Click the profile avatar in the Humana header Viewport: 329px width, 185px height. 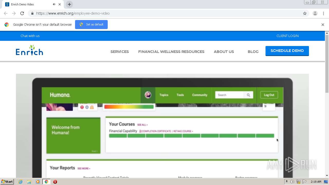[148, 95]
